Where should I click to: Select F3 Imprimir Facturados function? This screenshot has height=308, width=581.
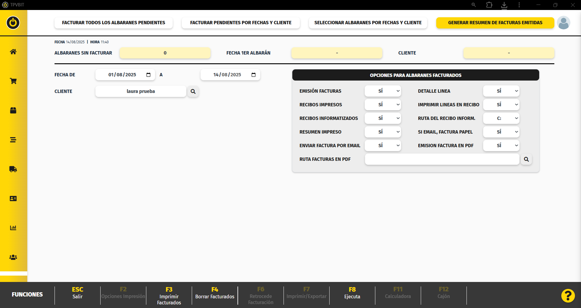169,296
